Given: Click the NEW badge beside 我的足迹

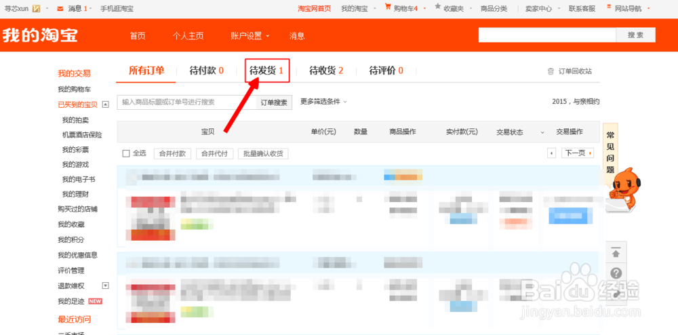Looking at the screenshot, I should click(x=95, y=301).
